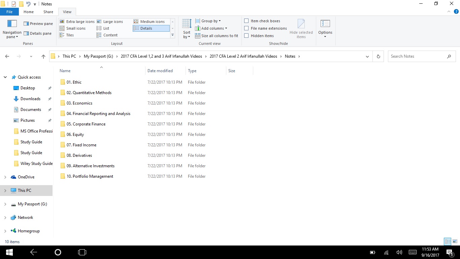Open the Windows Start menu
The width and height of the screenshot is (460, 259).
click(x=9, y=252)
